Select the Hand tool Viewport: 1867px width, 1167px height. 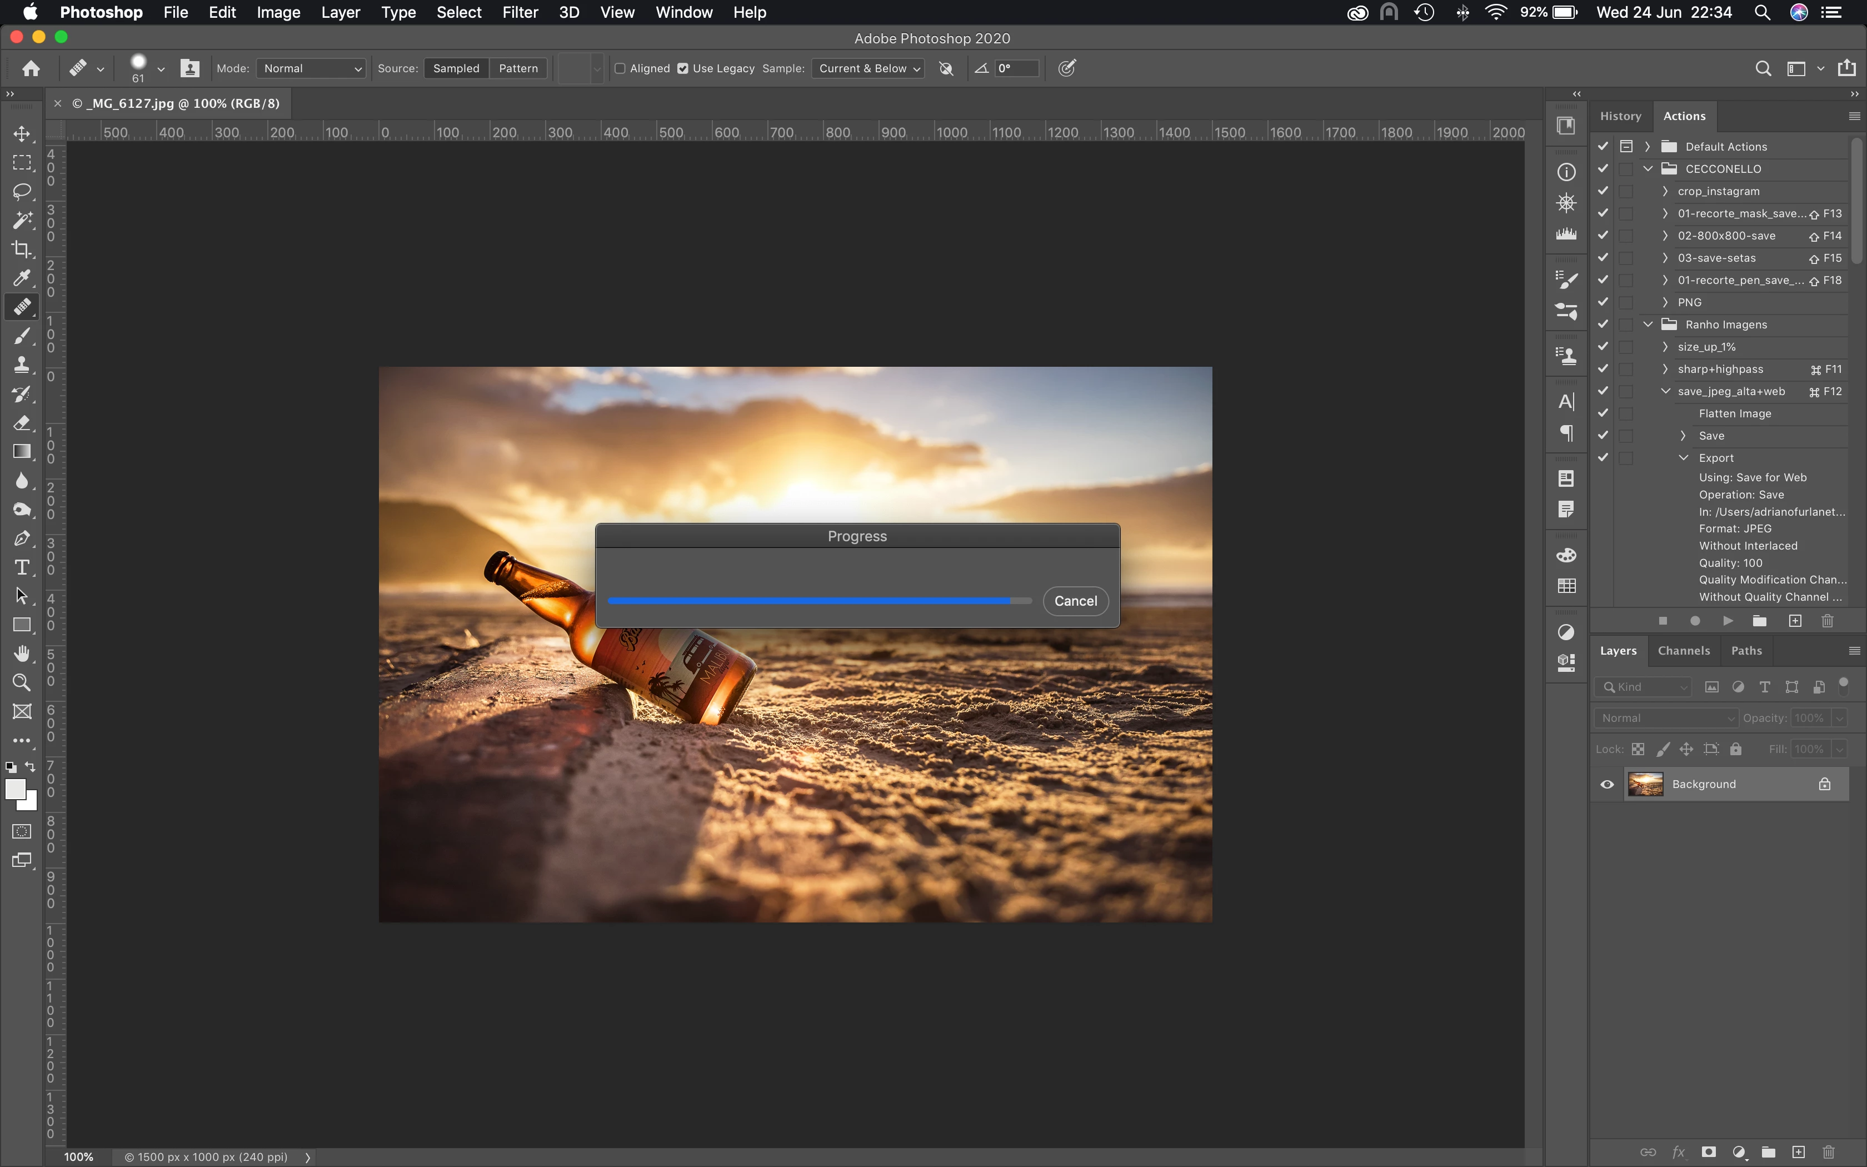[x=22, y=653]
